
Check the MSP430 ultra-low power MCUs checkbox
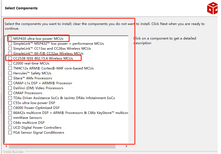click(x=10, y=39)
